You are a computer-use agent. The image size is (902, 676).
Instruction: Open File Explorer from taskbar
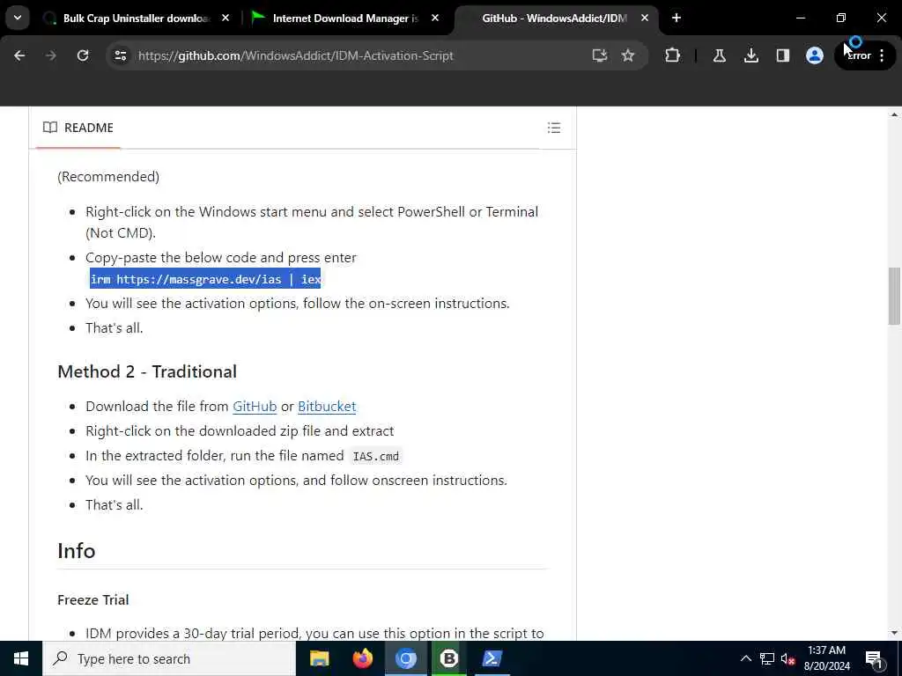(x=319, y=658)
